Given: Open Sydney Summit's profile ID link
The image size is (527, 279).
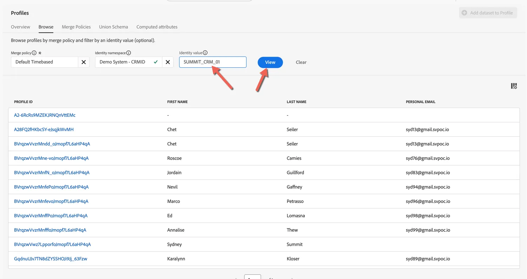Looking at the screenshot, I should tap(52, 245).
